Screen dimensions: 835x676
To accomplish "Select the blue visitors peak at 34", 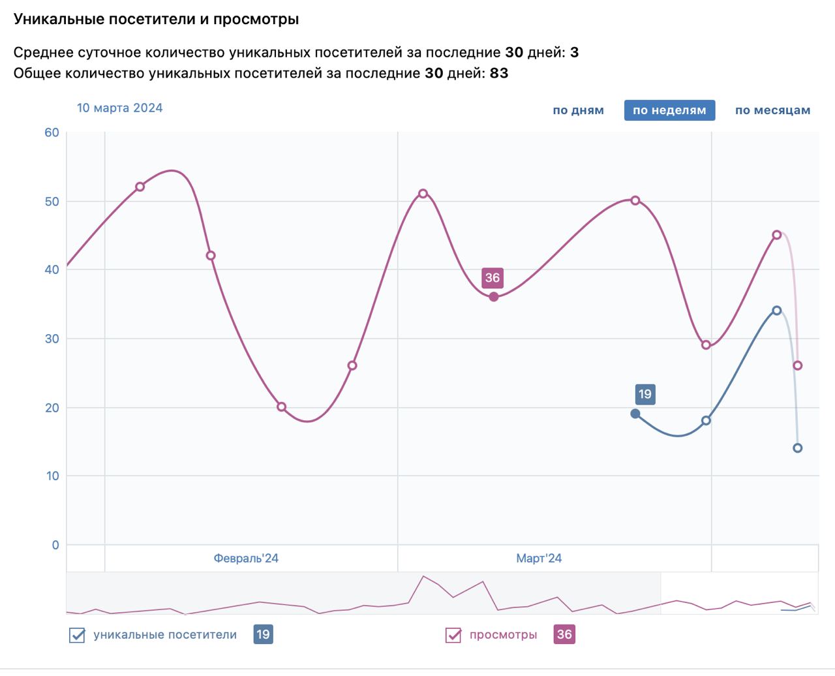I will pos(776,311).
